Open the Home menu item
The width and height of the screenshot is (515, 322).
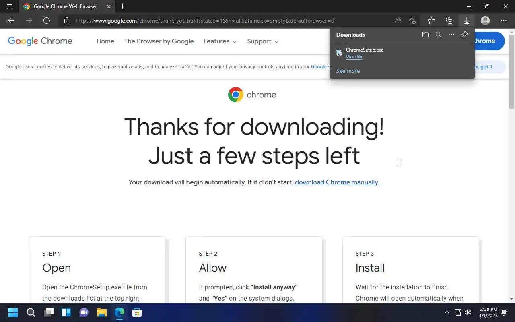(x=105, y=41)
